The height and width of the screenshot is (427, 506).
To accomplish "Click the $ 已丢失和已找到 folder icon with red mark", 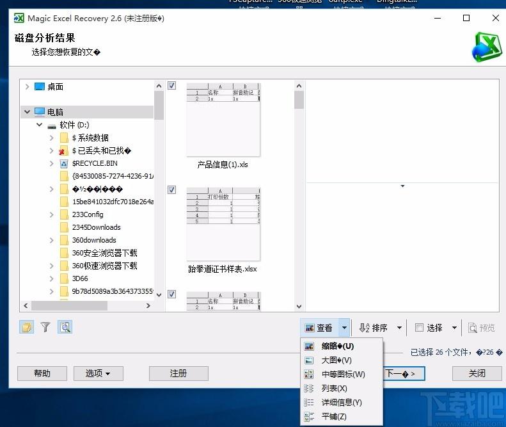I will pyautogui.click(x=63, y=151).
